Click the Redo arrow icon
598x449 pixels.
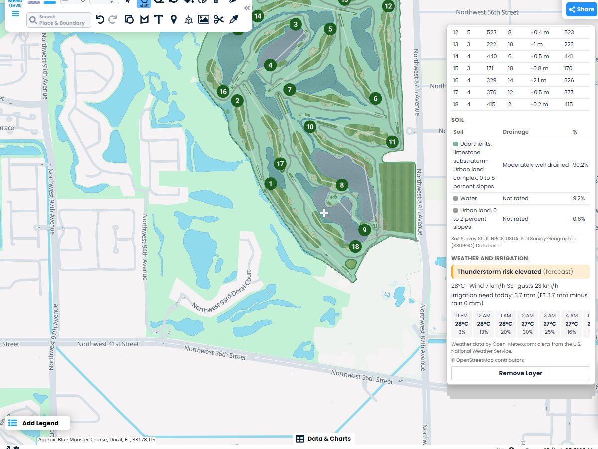[113, 19]
